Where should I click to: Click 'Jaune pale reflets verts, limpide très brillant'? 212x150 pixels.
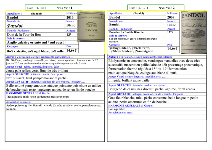point(37,71)
